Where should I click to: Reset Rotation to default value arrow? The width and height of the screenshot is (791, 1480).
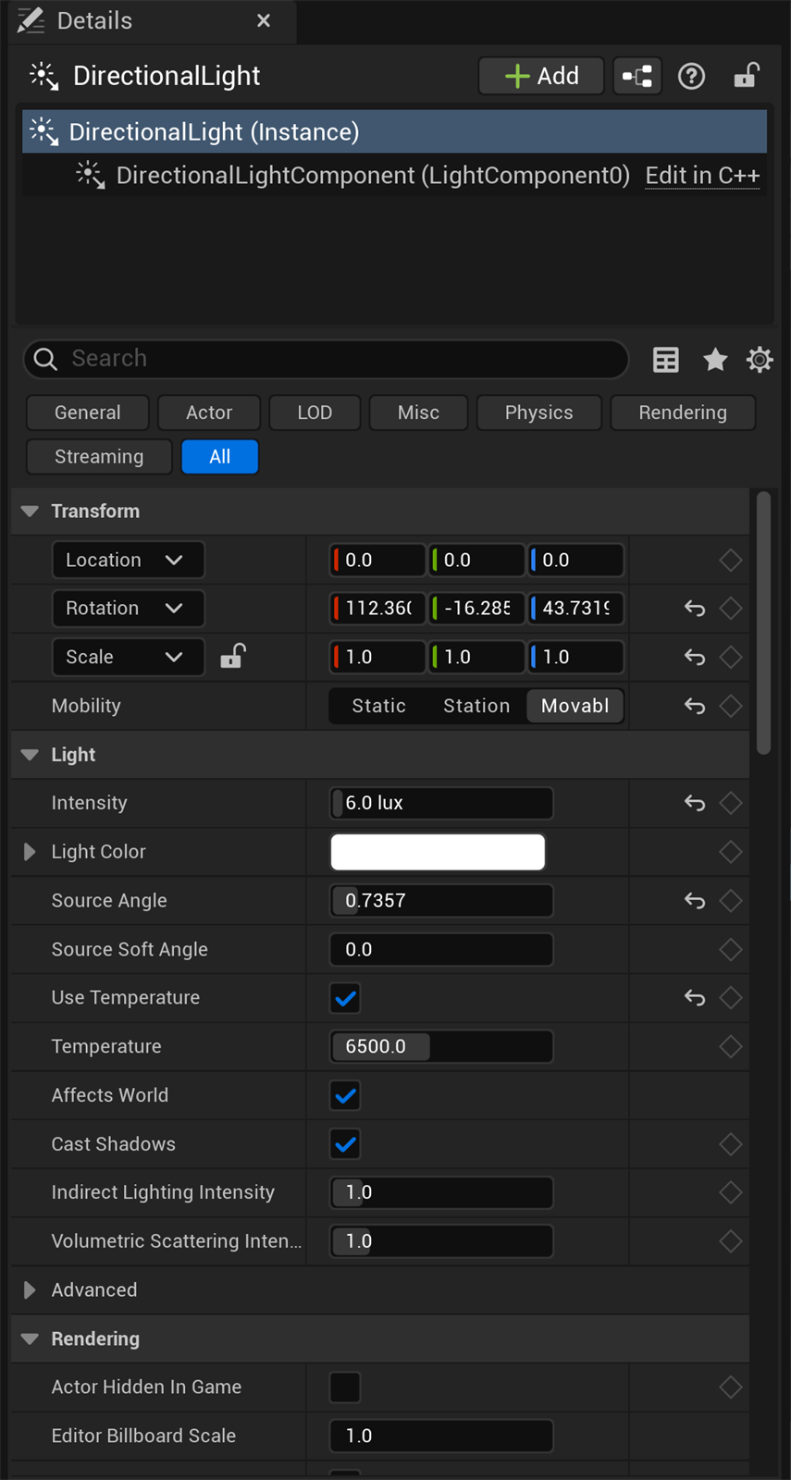point(695,609)
